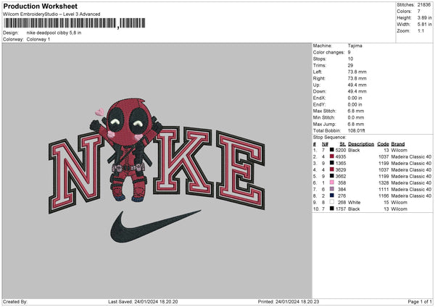This screenshot has width=435, height=307.
Task: Click stitch count '1757' in stop row 10
Action: click(341, 209)
